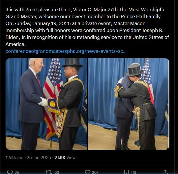Screen dimensions: 178x174
Task: Like the post with the heart icon
Action: pos(88,172)
